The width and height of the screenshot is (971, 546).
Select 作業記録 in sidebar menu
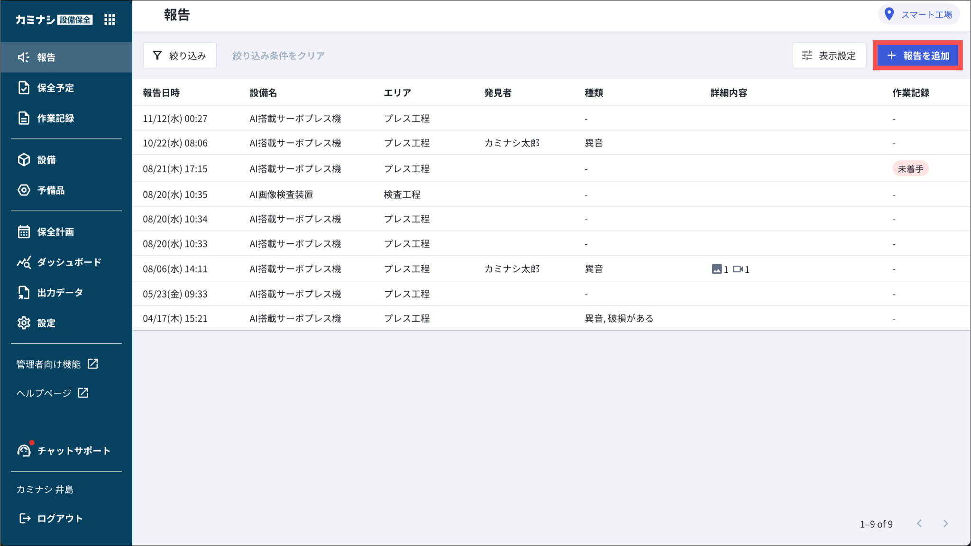coord(55,118)
